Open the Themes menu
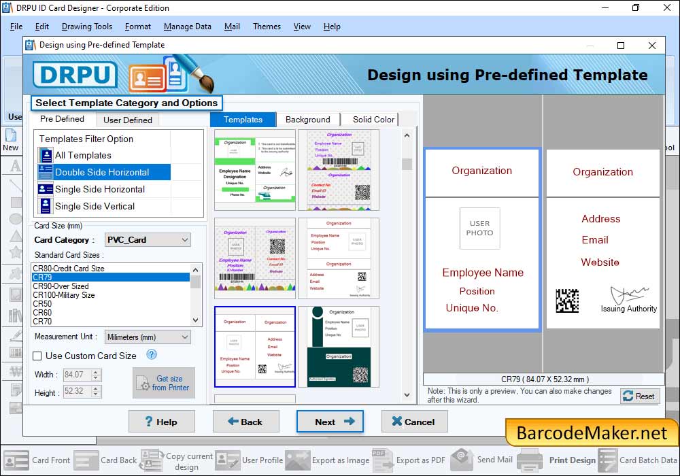 (x=267, y=27)
